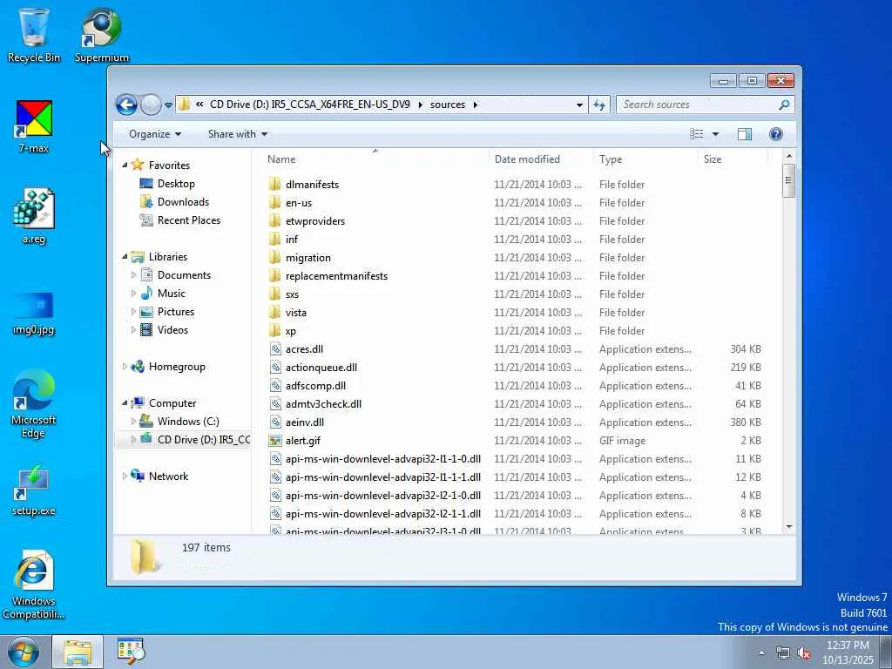Select the inf folder
The image size is (892, 669).
coord(291,240)
